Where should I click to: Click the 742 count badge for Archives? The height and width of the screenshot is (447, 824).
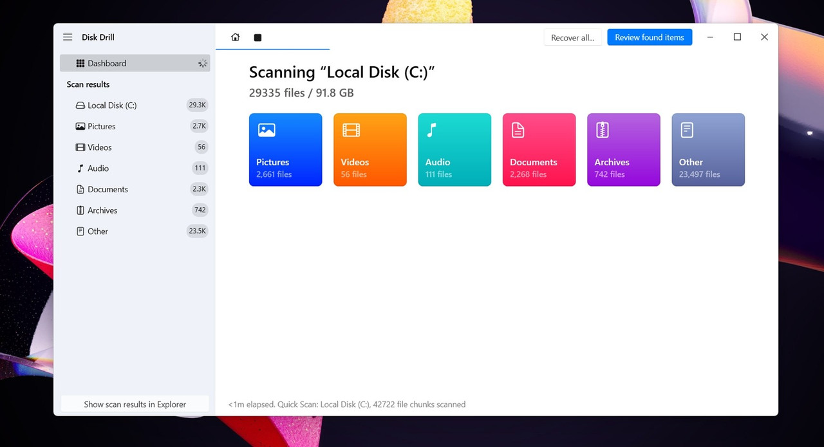200,210
